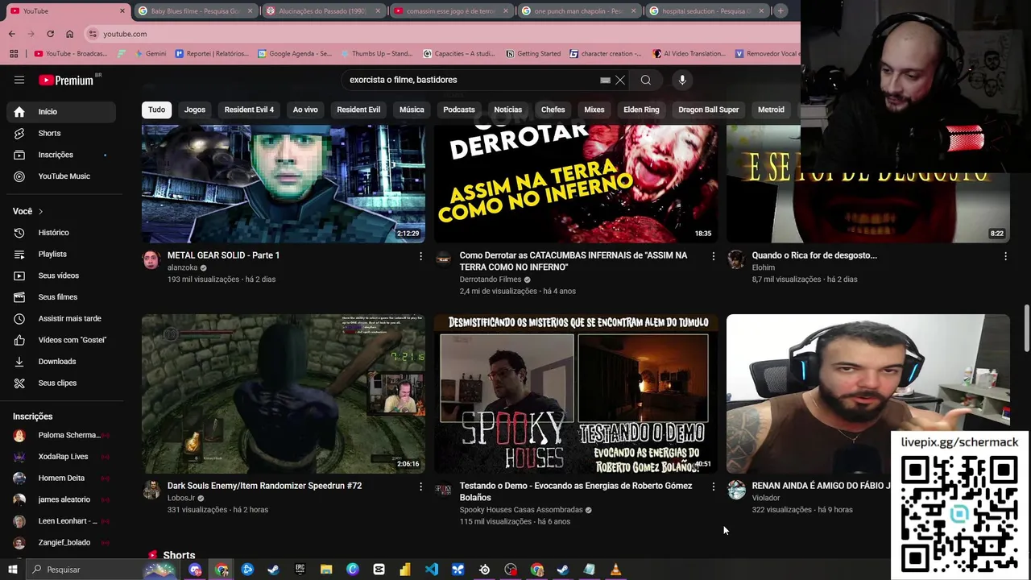Screen dimensions: 1031x580
Task: Open options for METAL GEAR SOLID video
Action: pos(420,256)
